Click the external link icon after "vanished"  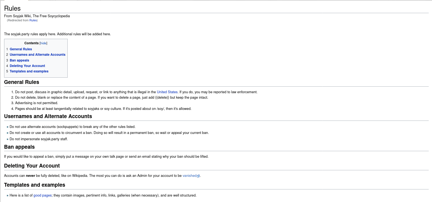tap(198, 176)
